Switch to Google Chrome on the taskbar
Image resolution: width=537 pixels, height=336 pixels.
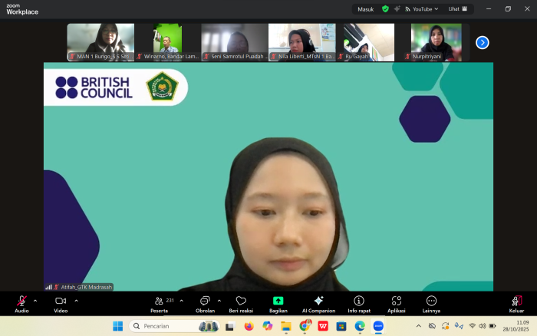click(305, 326)
